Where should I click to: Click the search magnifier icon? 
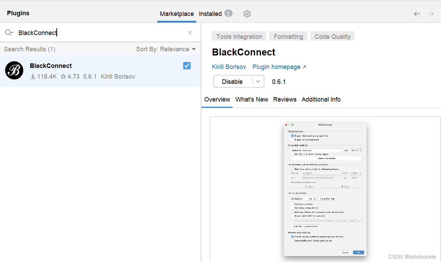click(x=7, y=32)
